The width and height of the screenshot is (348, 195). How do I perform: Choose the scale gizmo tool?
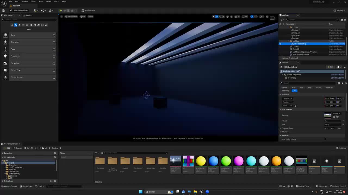[223, 17]
